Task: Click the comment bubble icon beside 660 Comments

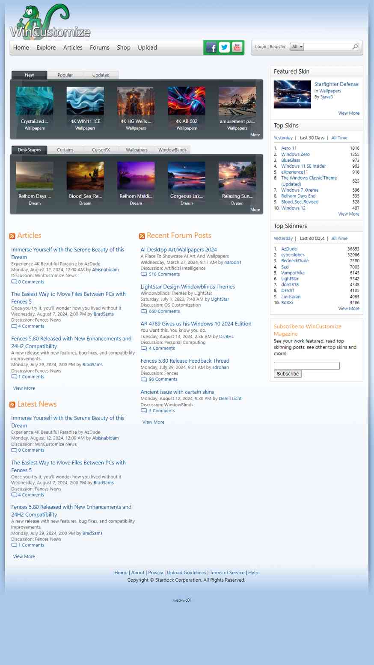Action: pos(144,311)
